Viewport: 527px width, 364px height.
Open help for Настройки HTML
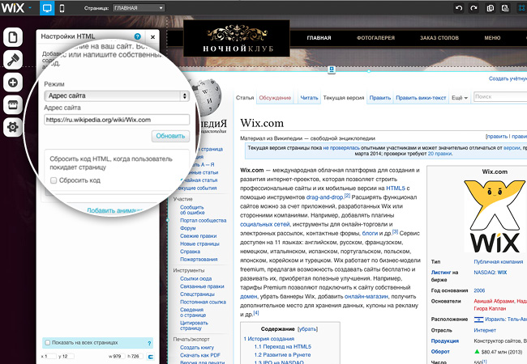click(138, 36)
